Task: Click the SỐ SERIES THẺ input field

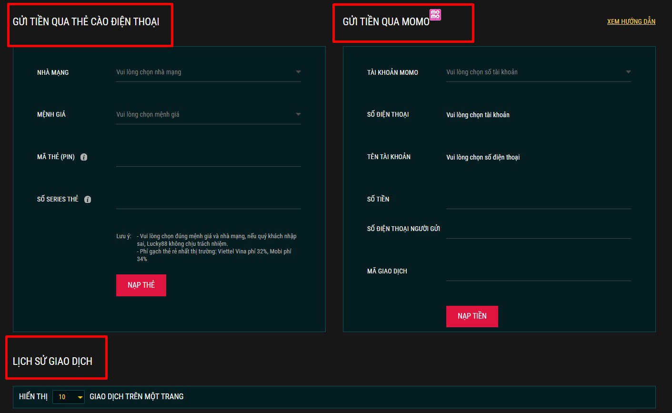Action: pyautogui.click(x=209, y=200)
